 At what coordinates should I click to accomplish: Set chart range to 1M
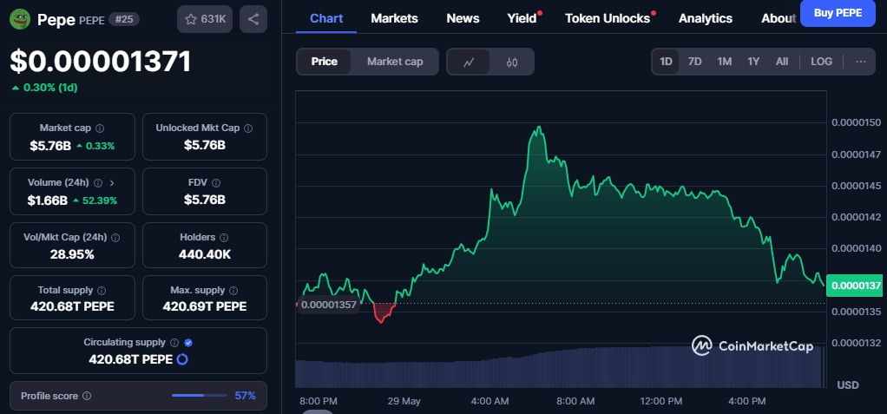pyautogui.click(x=724, y=62)
